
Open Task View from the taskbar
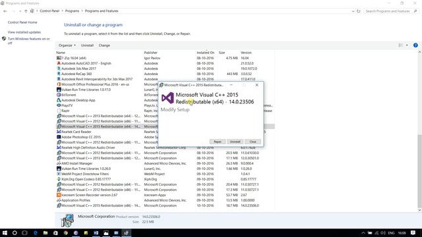pyautogui.click(x=24, y=233)
